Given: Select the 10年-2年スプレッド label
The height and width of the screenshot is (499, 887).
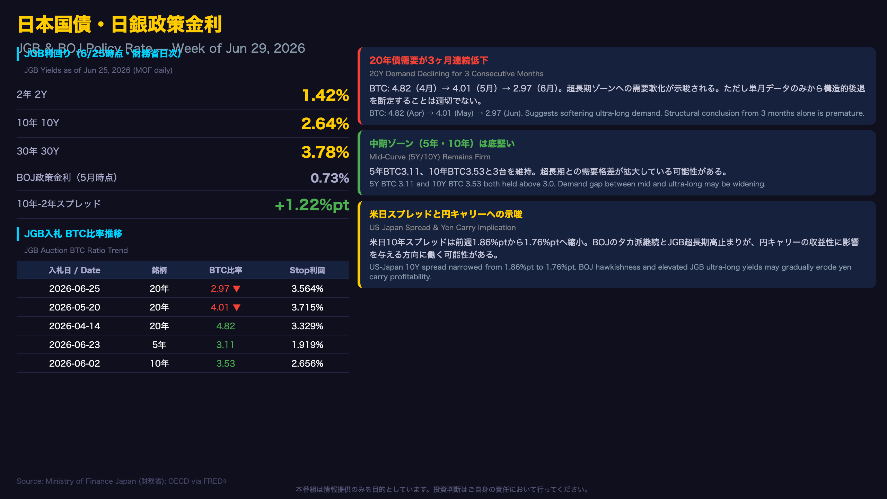Looking at the screenshot, I should point(59,204).
